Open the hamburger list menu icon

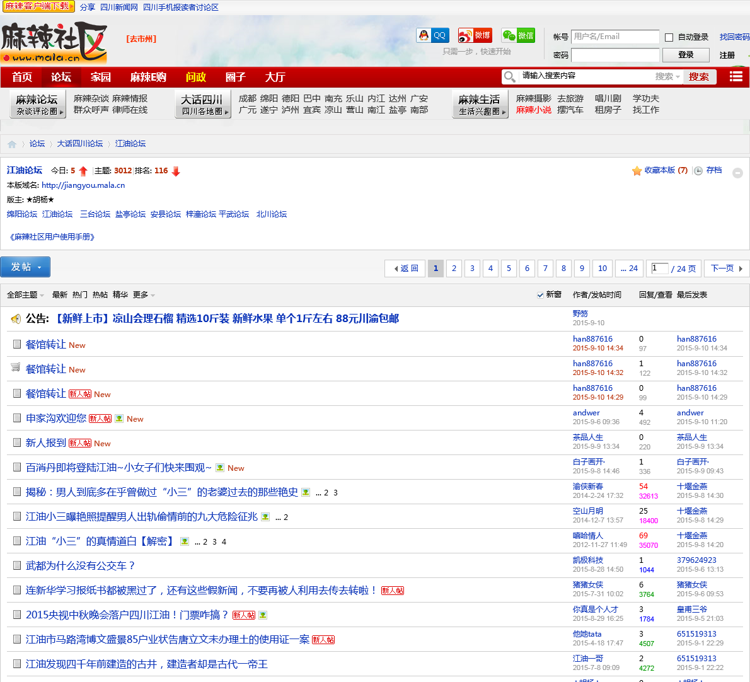pyautogui.click(x=736, y=76)
